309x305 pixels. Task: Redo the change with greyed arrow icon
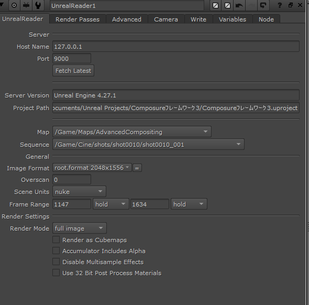tap(251, 5)
